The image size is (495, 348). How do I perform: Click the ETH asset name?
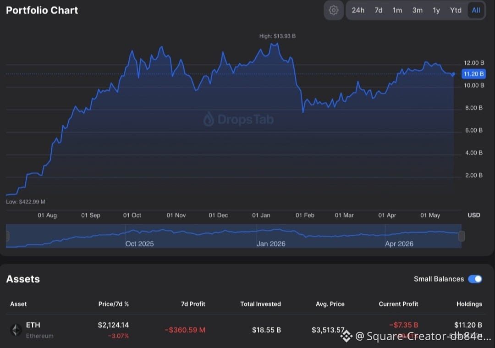[33, 325]
